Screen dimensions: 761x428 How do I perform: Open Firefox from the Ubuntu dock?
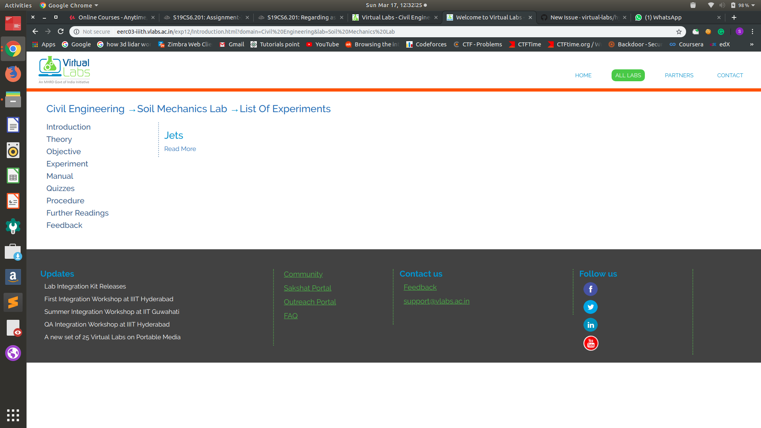click(13, 74)
